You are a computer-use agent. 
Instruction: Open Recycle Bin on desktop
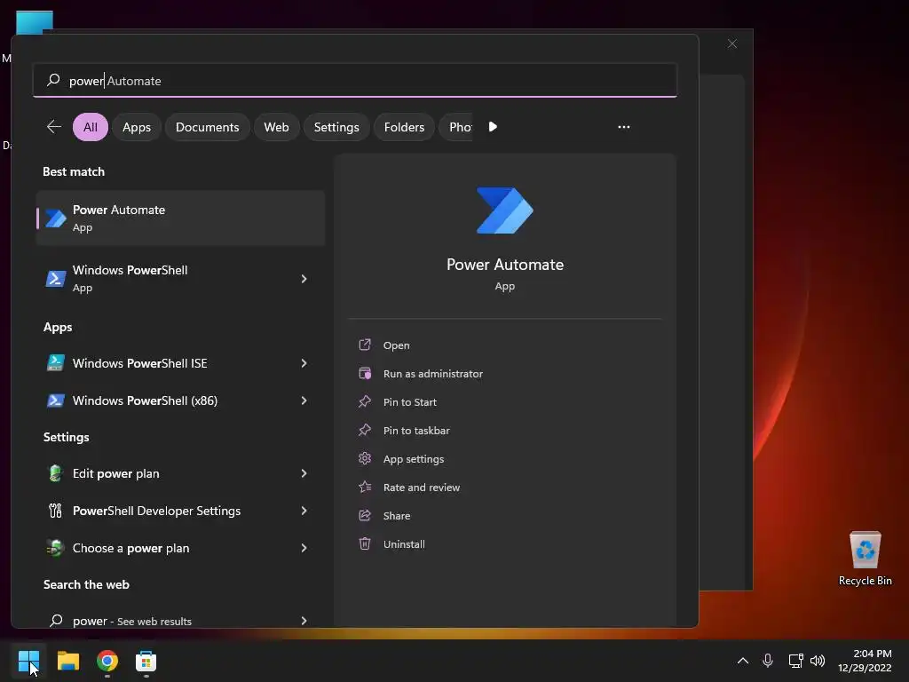click(x=865, y=559)
